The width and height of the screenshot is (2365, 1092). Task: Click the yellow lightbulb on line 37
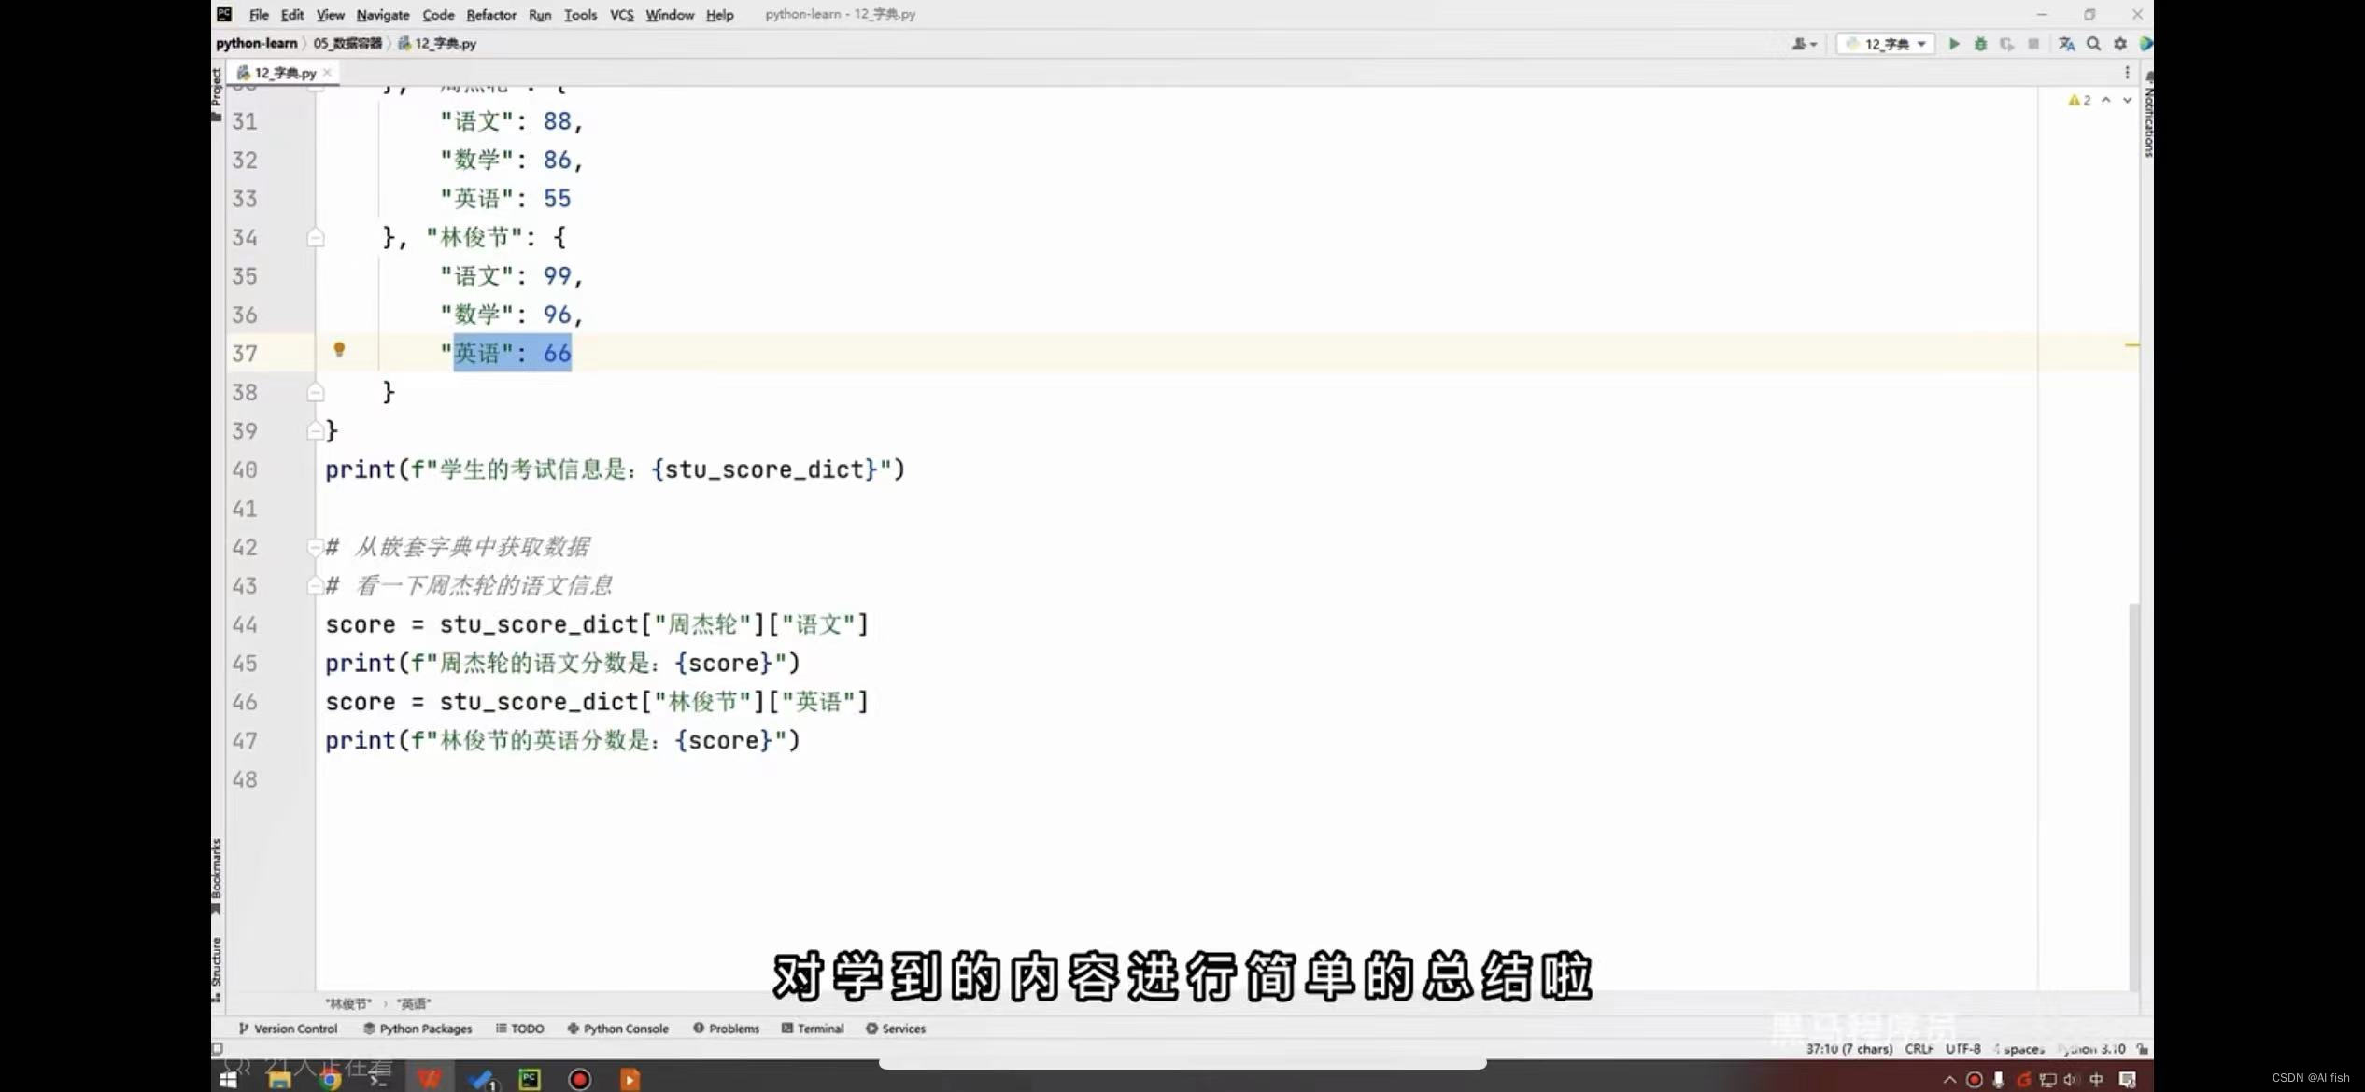click(339, 349)
